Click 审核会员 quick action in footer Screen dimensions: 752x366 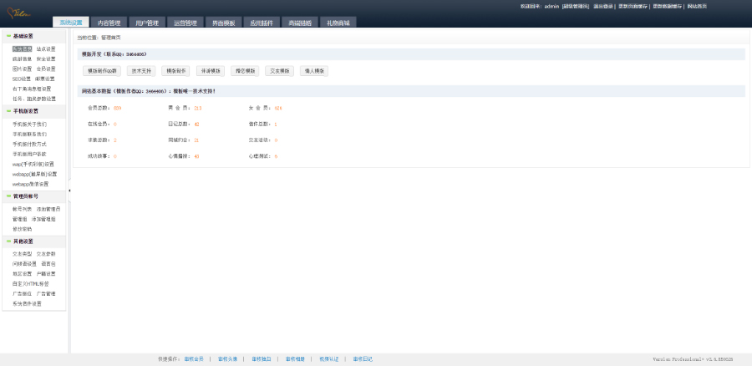(194, 358)
